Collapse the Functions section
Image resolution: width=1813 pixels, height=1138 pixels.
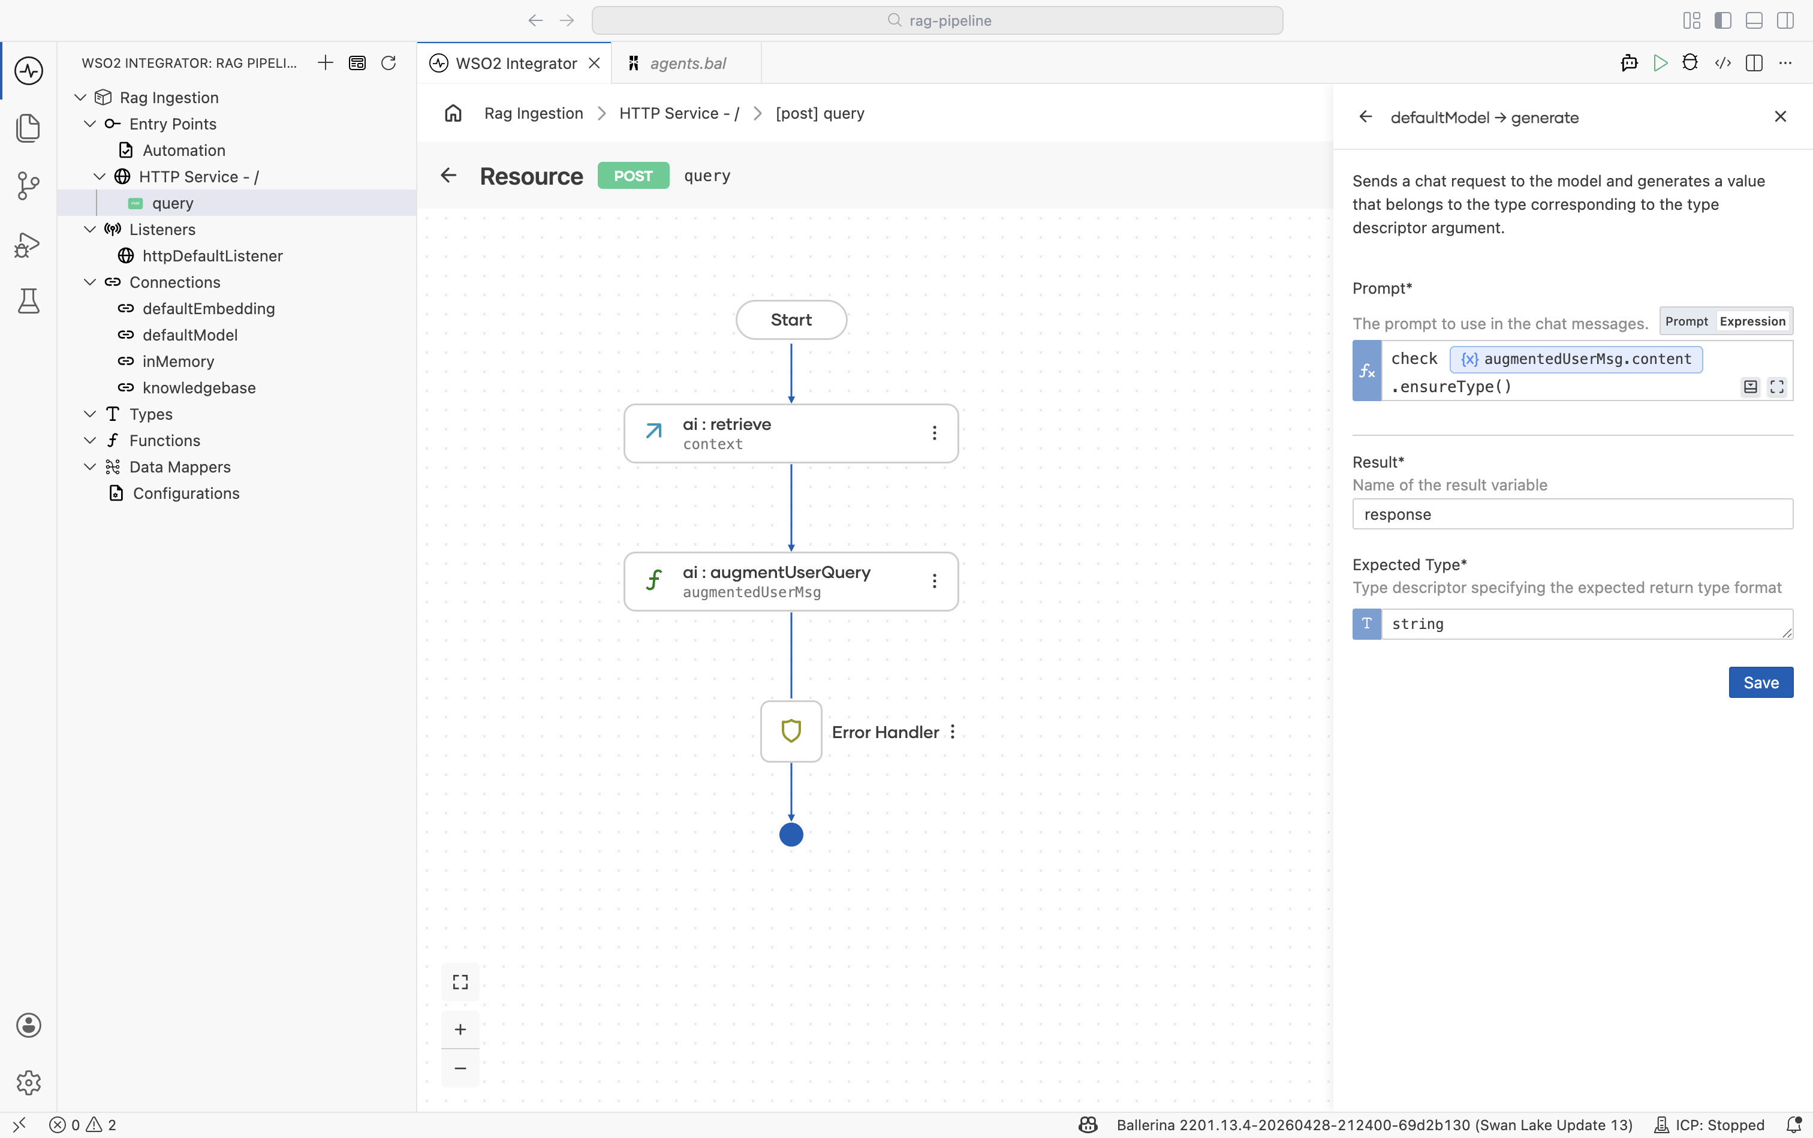(91, 440)
